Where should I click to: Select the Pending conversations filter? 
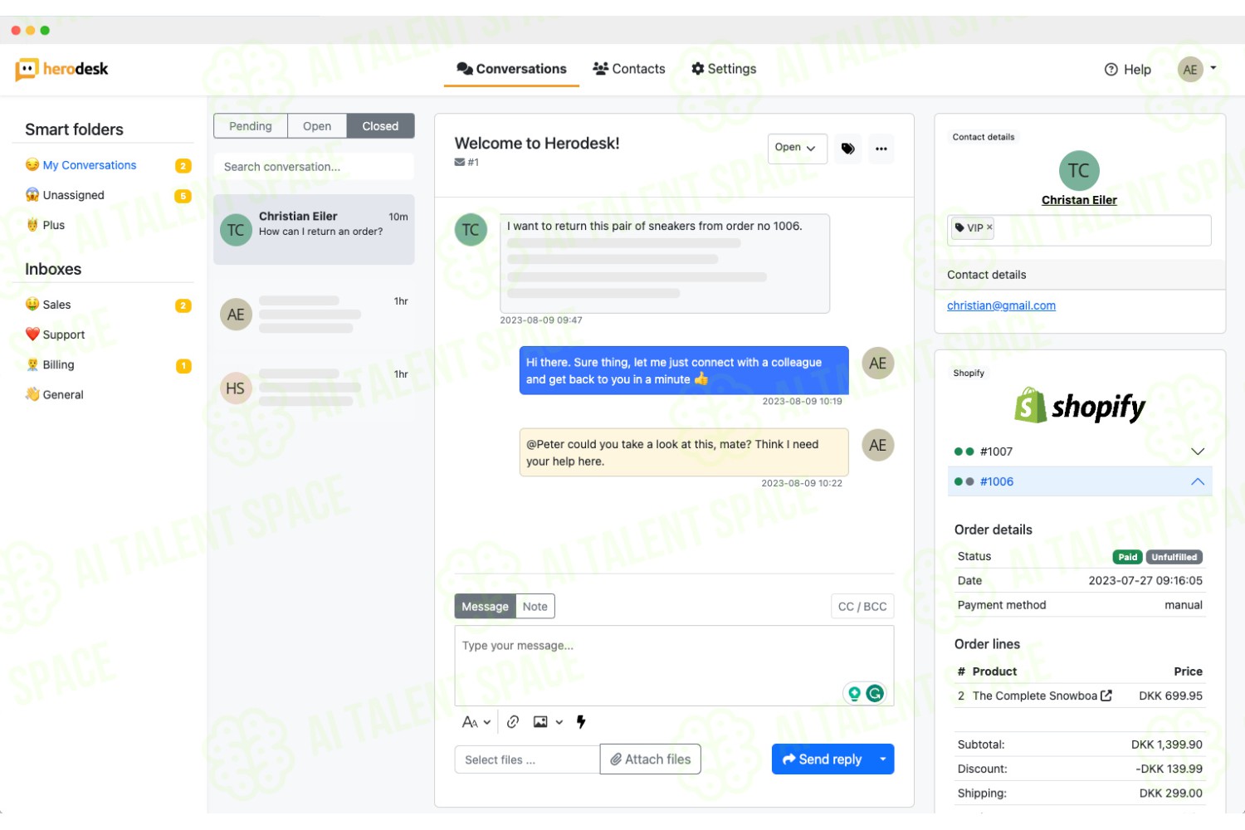(x=251, y=126)
